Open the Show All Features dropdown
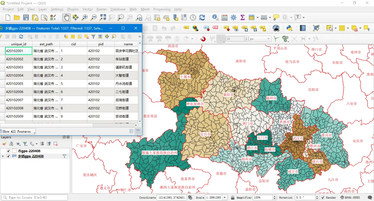Image resolution: width=374 pixels, height=201 pixels. (18, 131)
